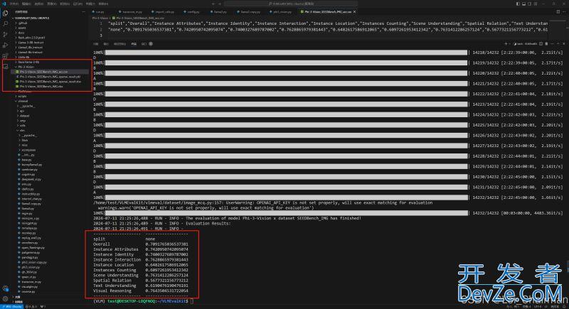Collapse the vlmeval folder
The height and width of the screenshot is (309, 569).
pyautogui.click(x=23, y=101)
